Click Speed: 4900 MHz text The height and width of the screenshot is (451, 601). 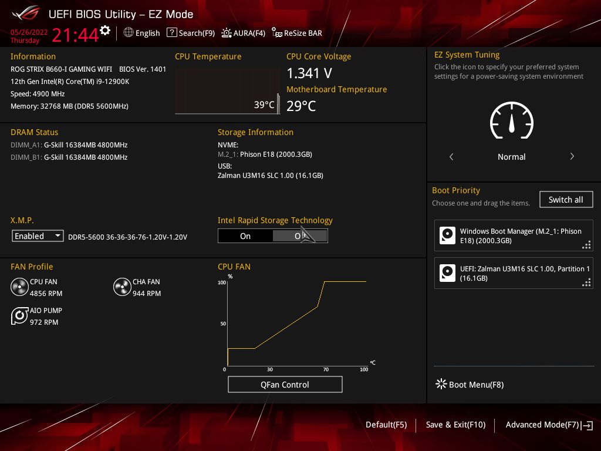tap(38, 93)
